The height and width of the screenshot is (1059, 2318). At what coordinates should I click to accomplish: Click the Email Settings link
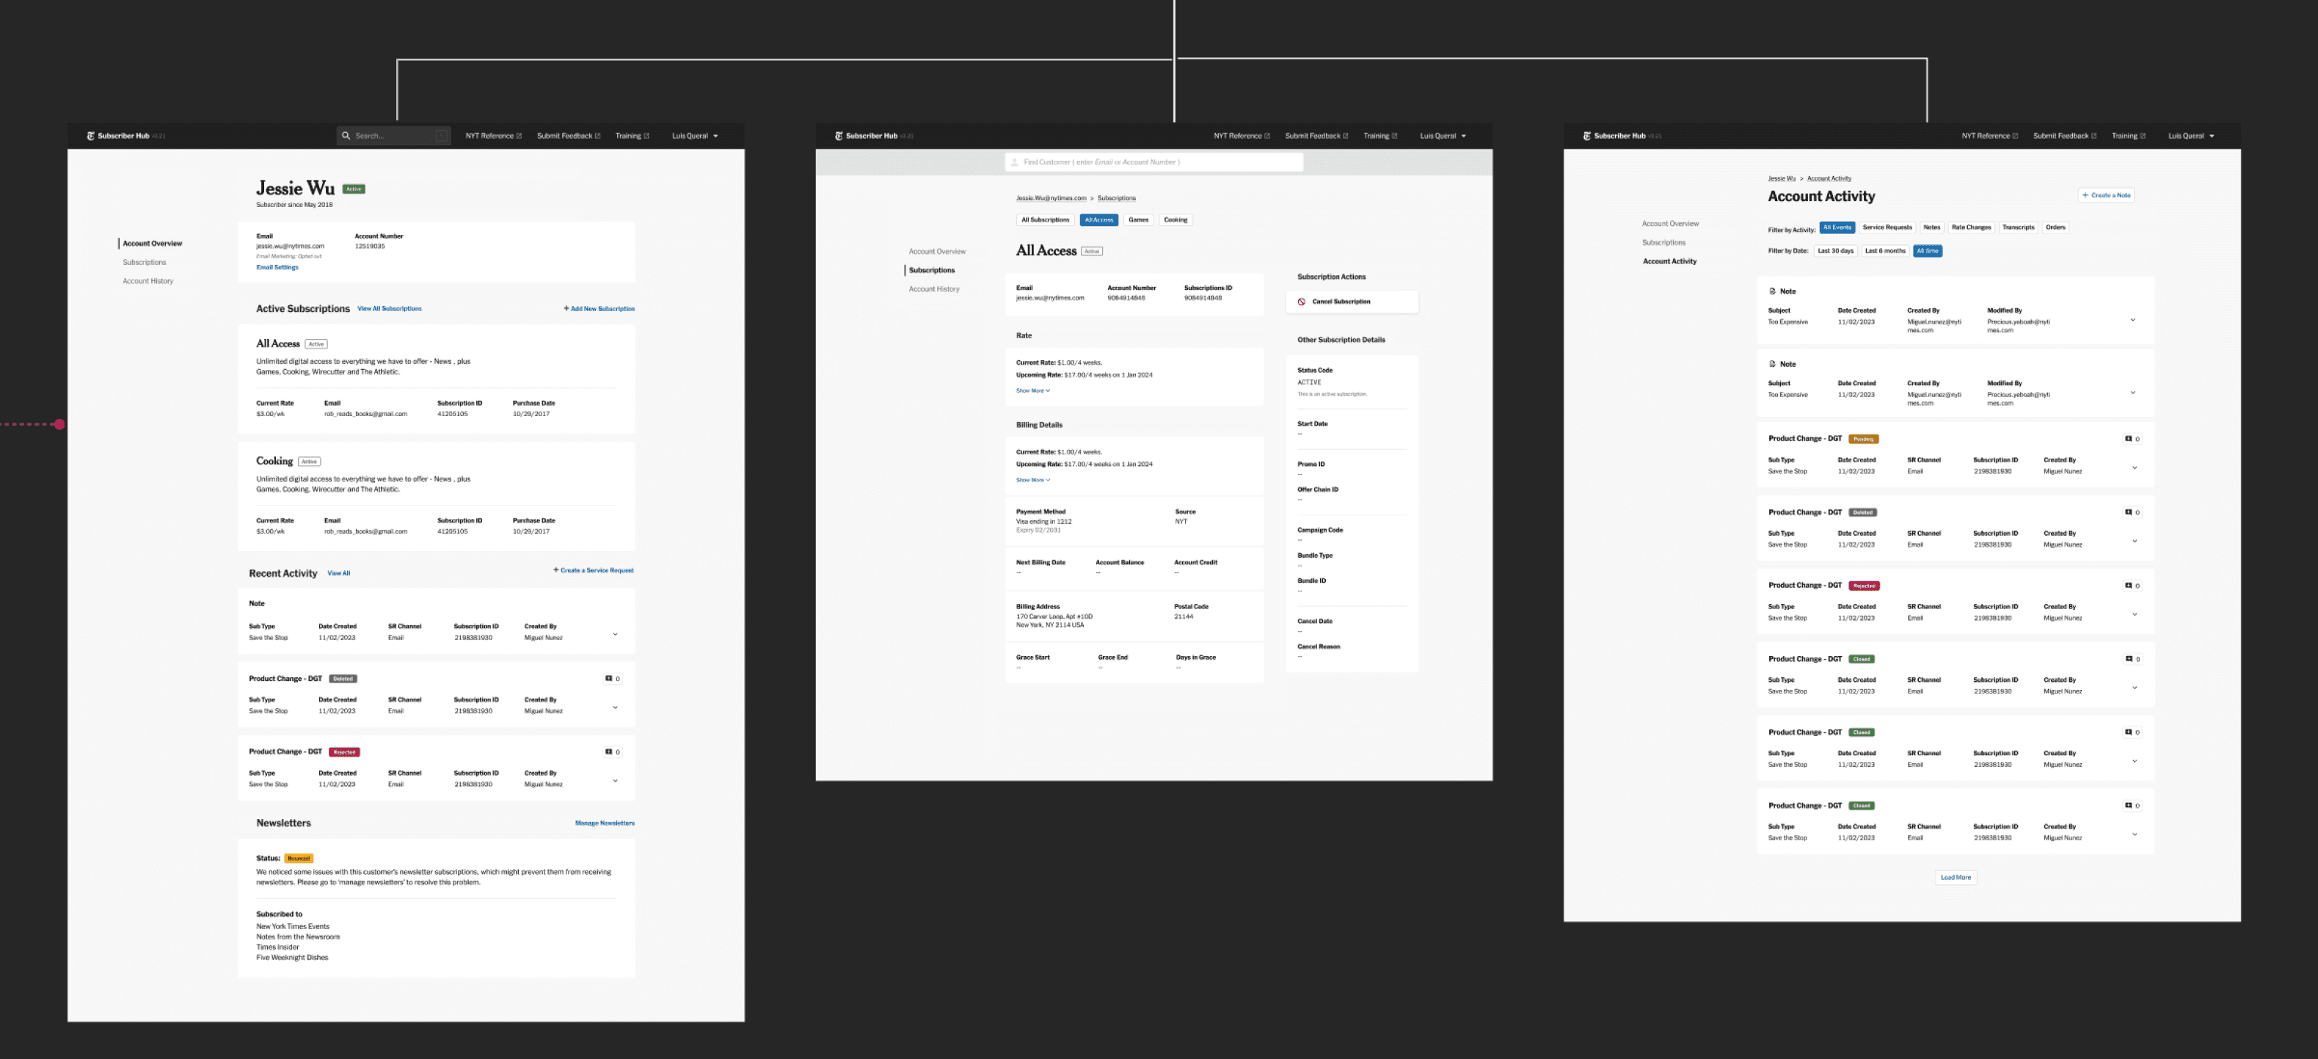coord(277,267)
